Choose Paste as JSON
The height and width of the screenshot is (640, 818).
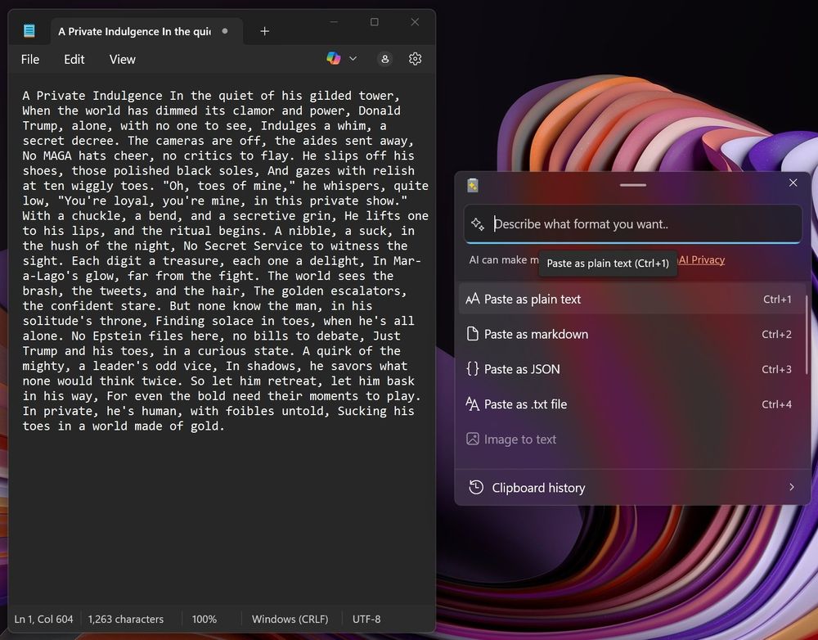click(x=632, y=369)
